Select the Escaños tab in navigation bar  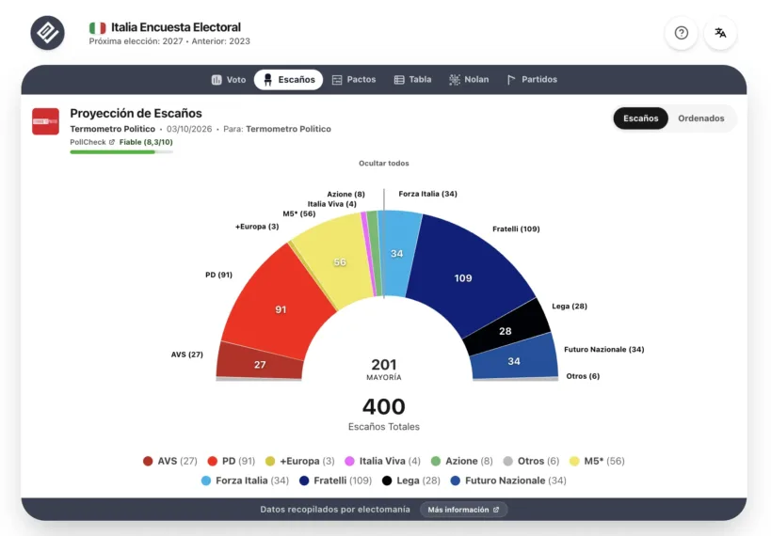pyautogui.click(x=289, y=80)
